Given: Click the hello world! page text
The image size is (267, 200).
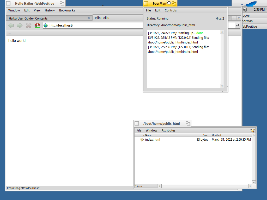Looking at the screenshot, I should tap(17, 41).
